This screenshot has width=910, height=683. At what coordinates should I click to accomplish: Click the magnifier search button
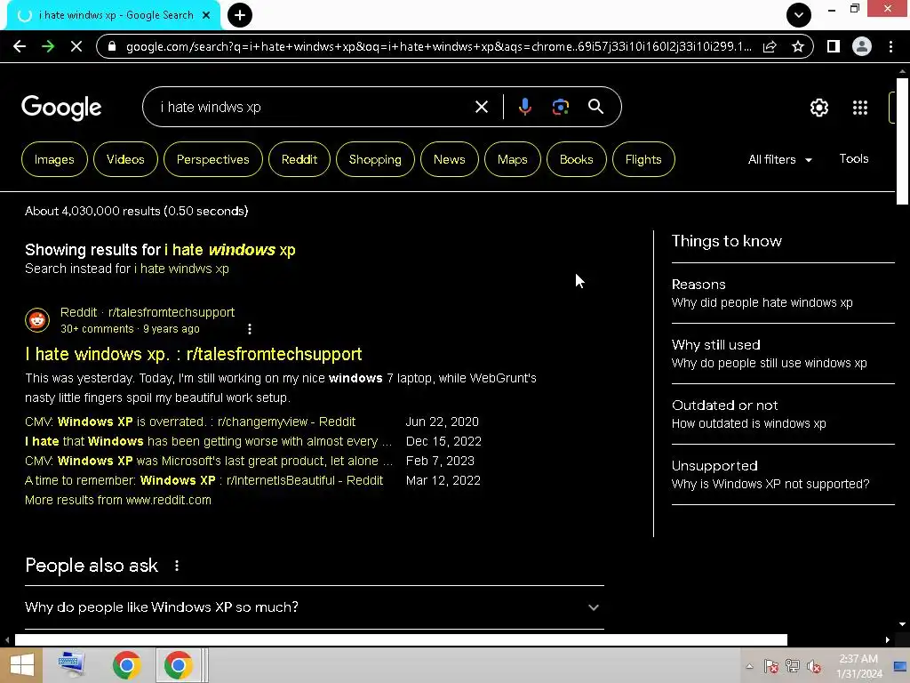(x=595, y=107)
